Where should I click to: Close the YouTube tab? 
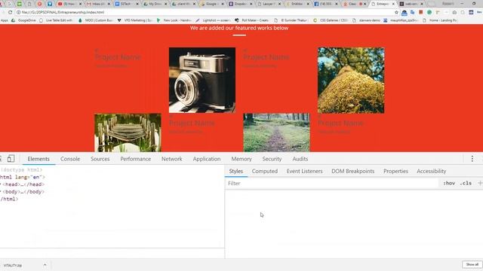click(x=80, y=4)
